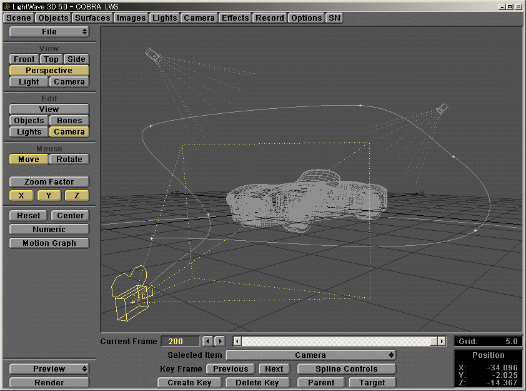Select the Front view mode

coord(23,59)
